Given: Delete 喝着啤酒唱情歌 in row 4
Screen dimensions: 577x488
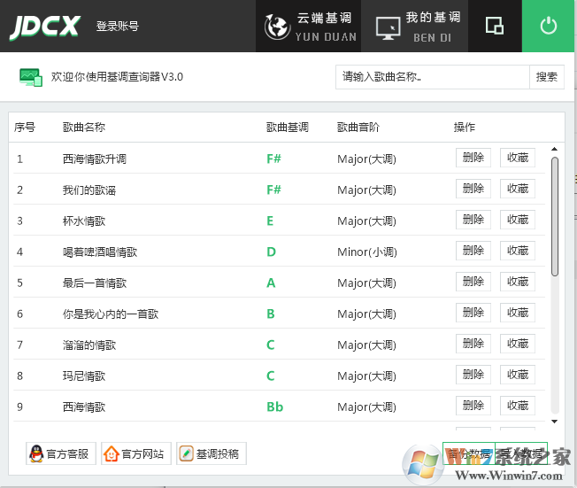Looking at the screenshot, I should point(473,252).
